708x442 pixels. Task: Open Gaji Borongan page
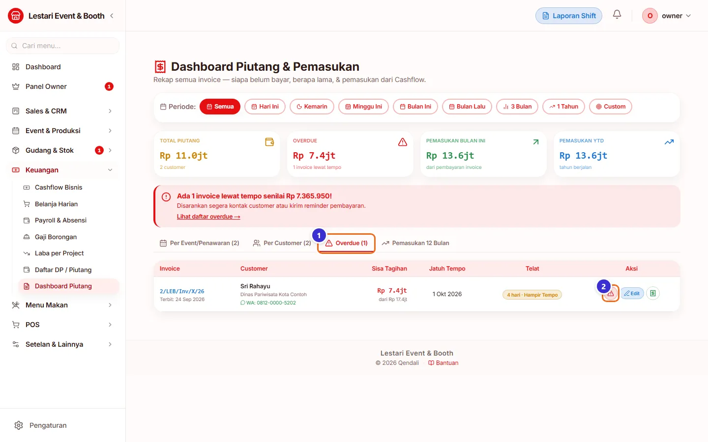click(69, 237)
